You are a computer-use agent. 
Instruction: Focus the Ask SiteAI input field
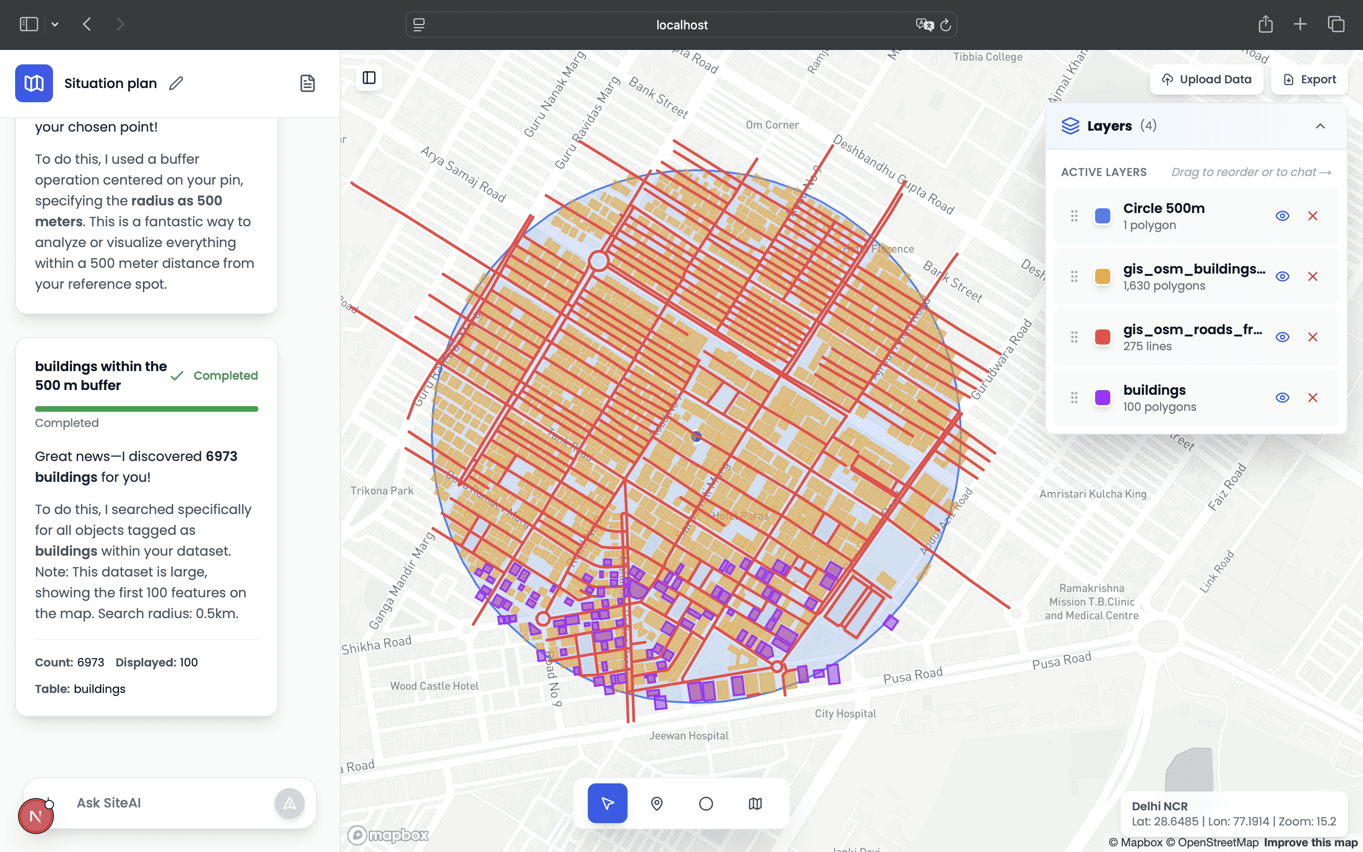point(169,803)
